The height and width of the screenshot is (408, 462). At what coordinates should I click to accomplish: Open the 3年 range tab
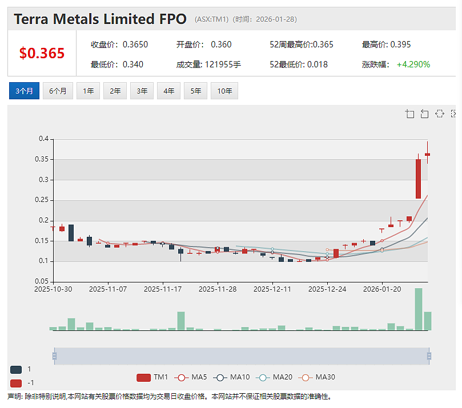tap(142, 91)
